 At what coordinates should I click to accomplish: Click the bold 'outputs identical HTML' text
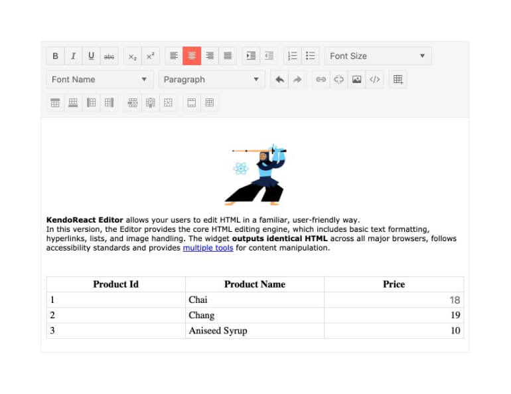point(279,239)
